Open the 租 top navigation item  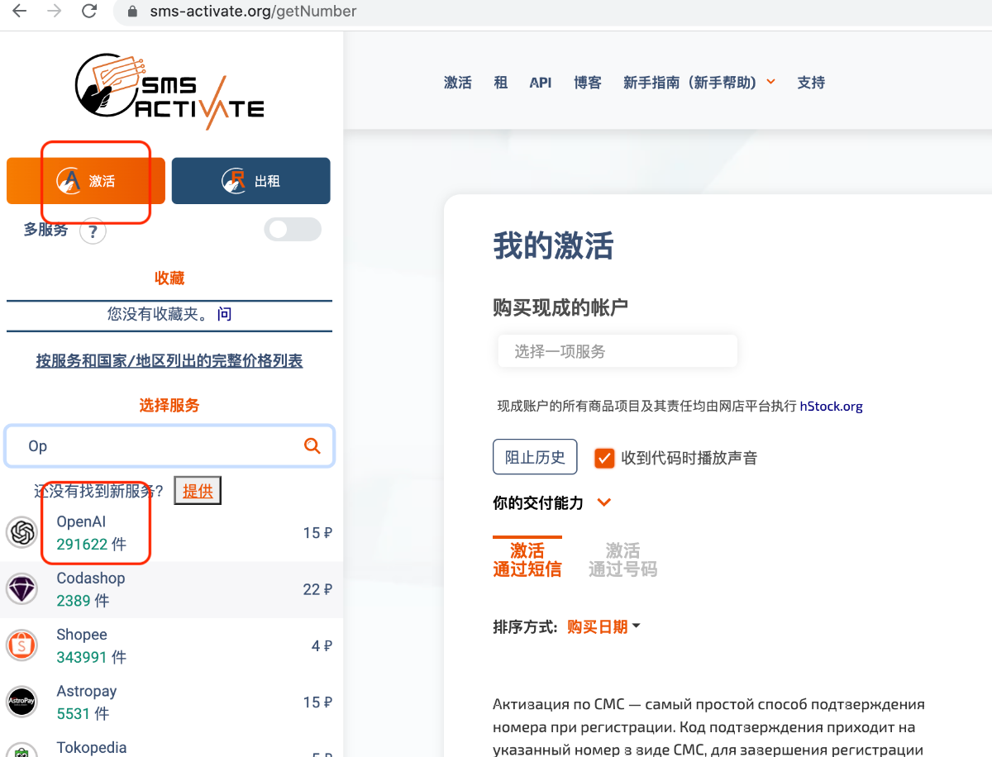tap(501, 83)
